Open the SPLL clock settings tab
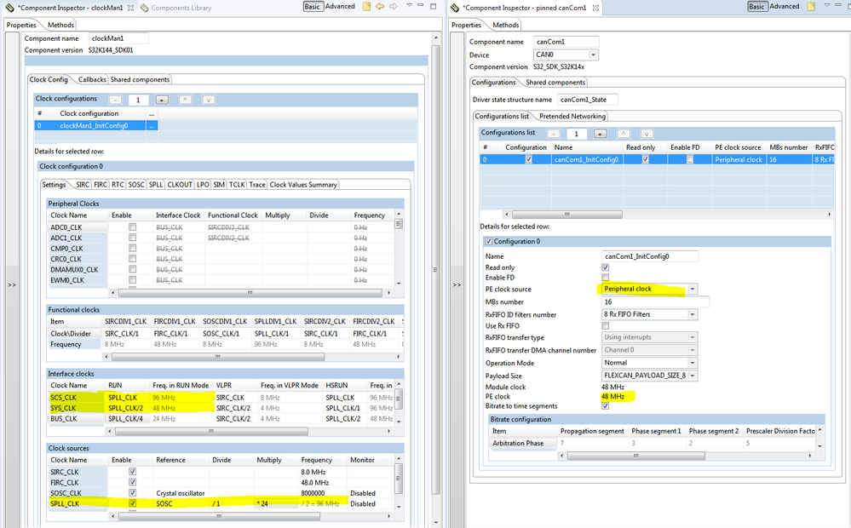This screenshot has width=851, height=528. click(x=156, y=185)
